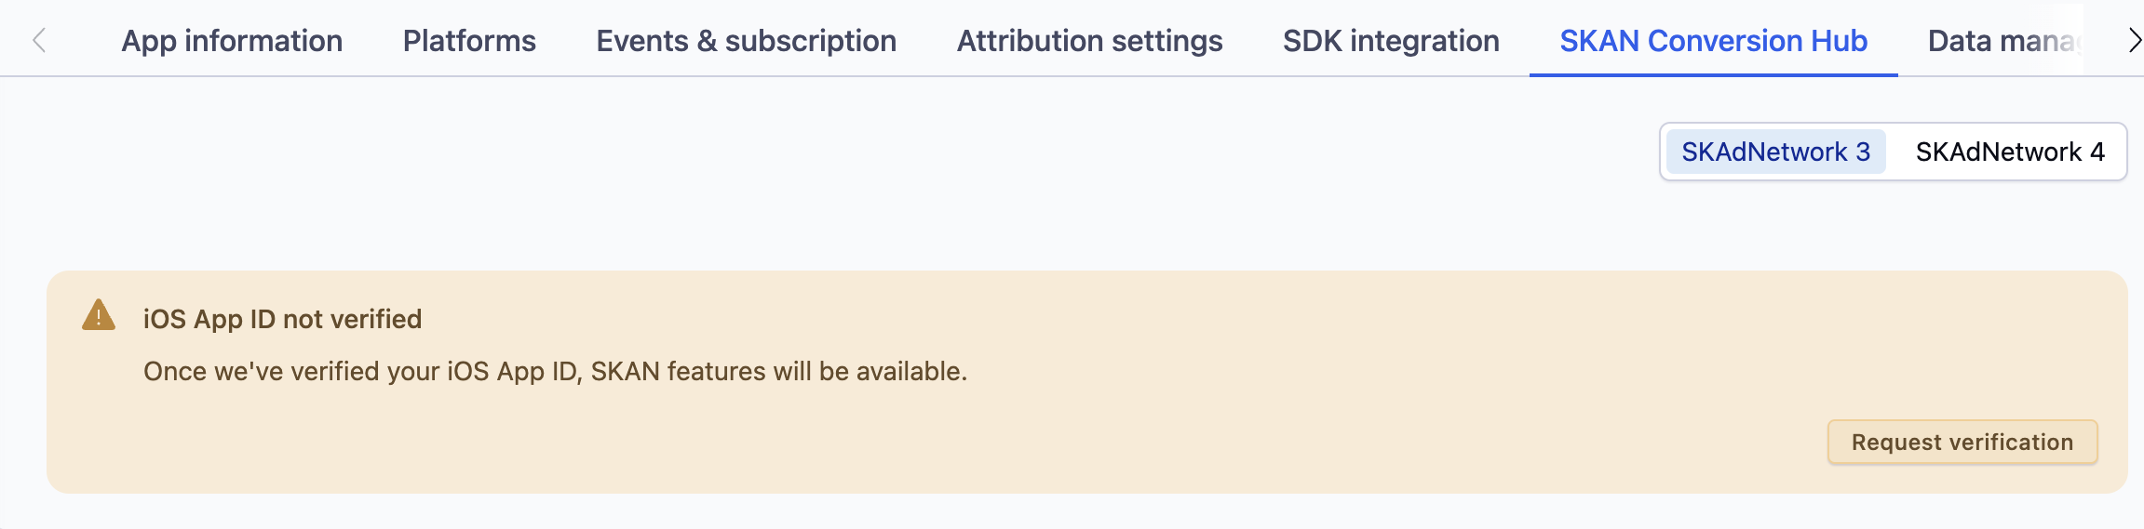This screenshot has height=529, width=2144.
Task: Select the SKAdNetwork 3 version option
Action: click(x=1775, y=152)
